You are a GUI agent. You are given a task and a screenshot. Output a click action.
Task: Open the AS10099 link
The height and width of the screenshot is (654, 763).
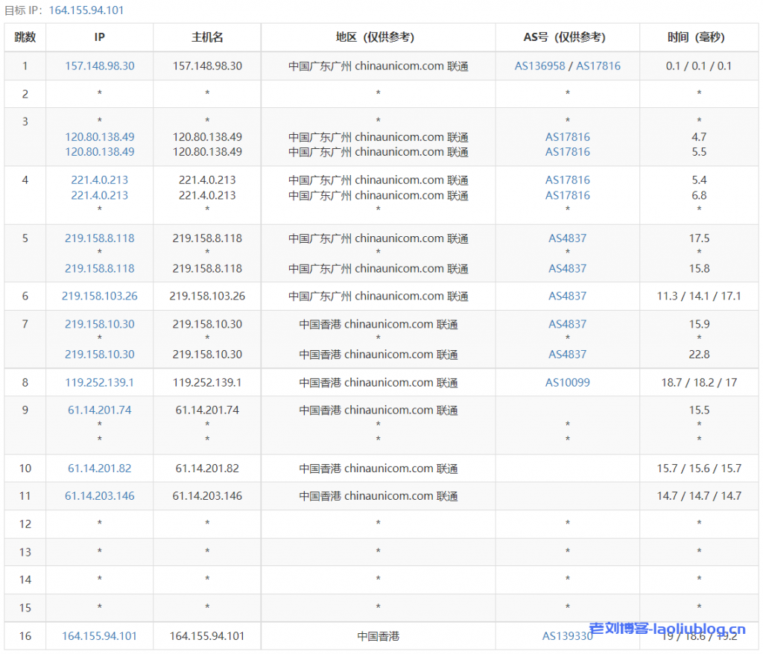click(567, 382)
